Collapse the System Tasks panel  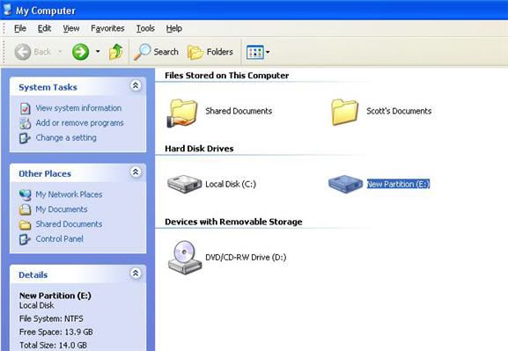136,85
